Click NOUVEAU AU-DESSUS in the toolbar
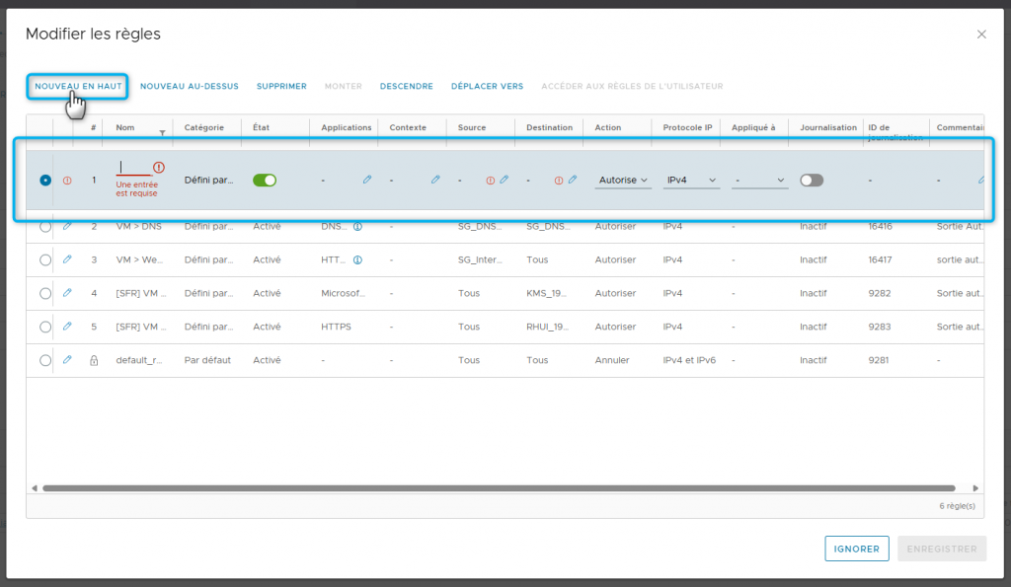 coord(190,87)
